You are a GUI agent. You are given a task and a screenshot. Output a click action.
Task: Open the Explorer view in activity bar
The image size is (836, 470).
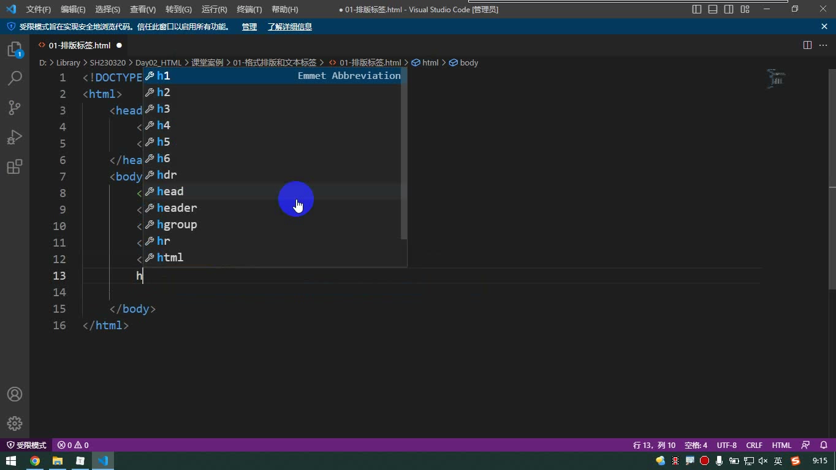point(15,50)
